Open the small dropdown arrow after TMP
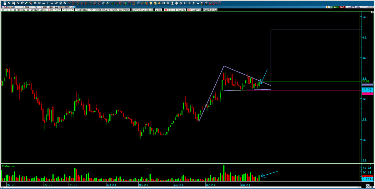 point(71,7)
